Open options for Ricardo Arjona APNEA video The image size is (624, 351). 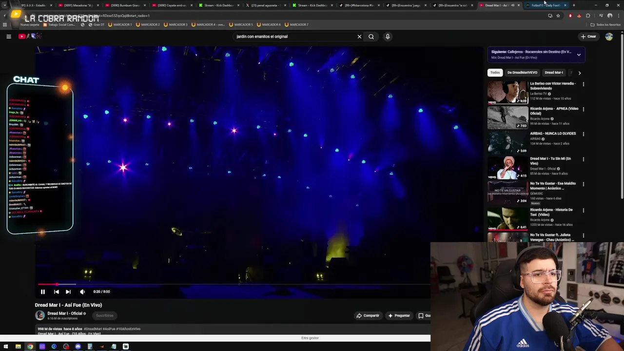coord(583,109)
